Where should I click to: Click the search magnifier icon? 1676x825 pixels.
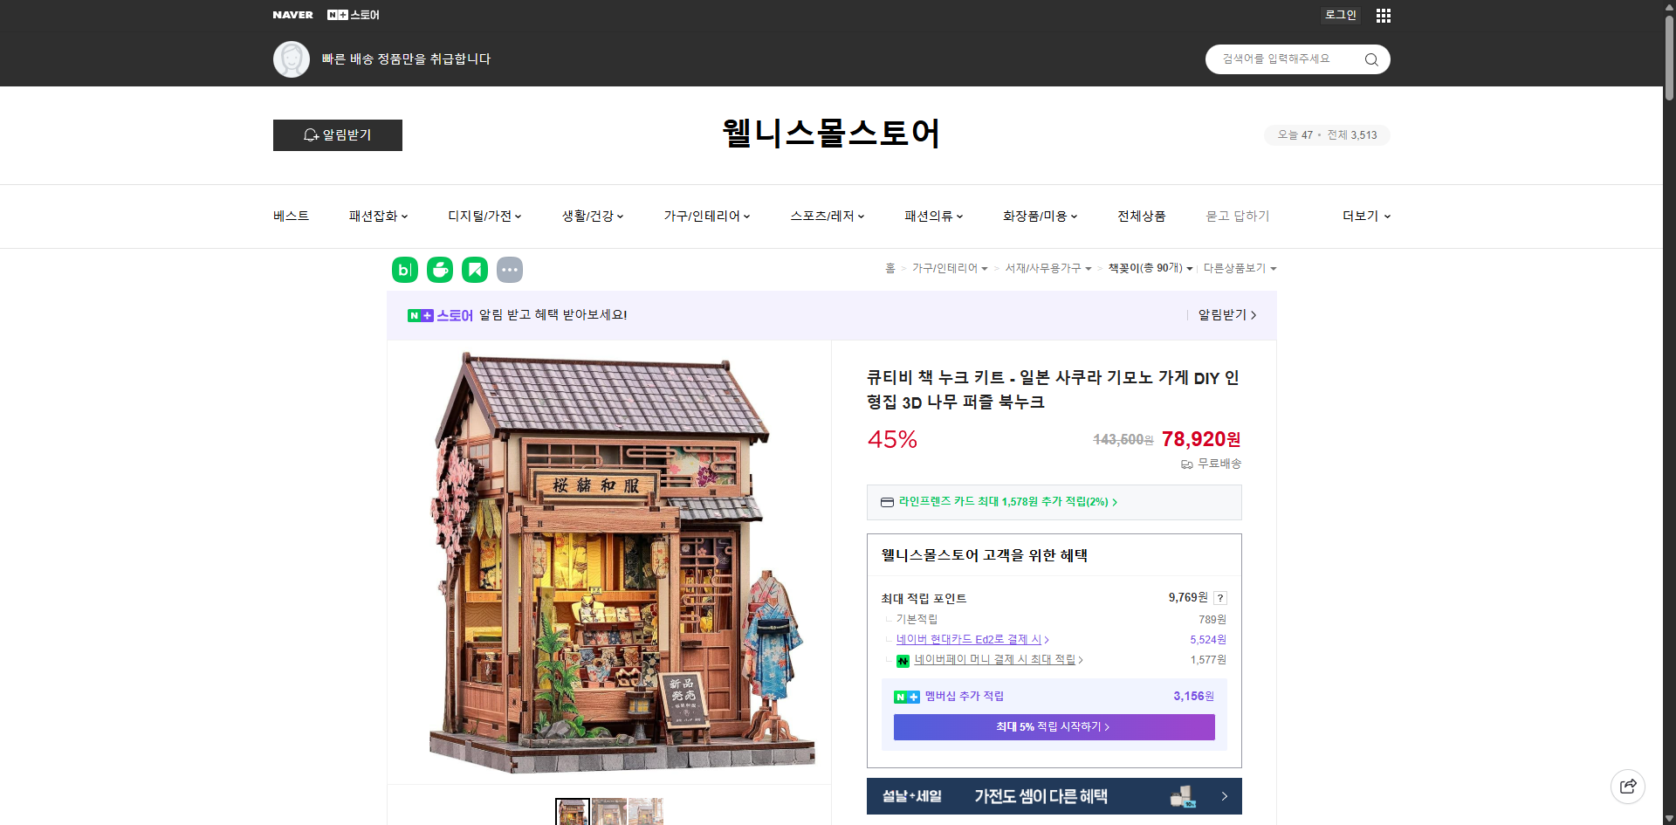click(1370, 58)
